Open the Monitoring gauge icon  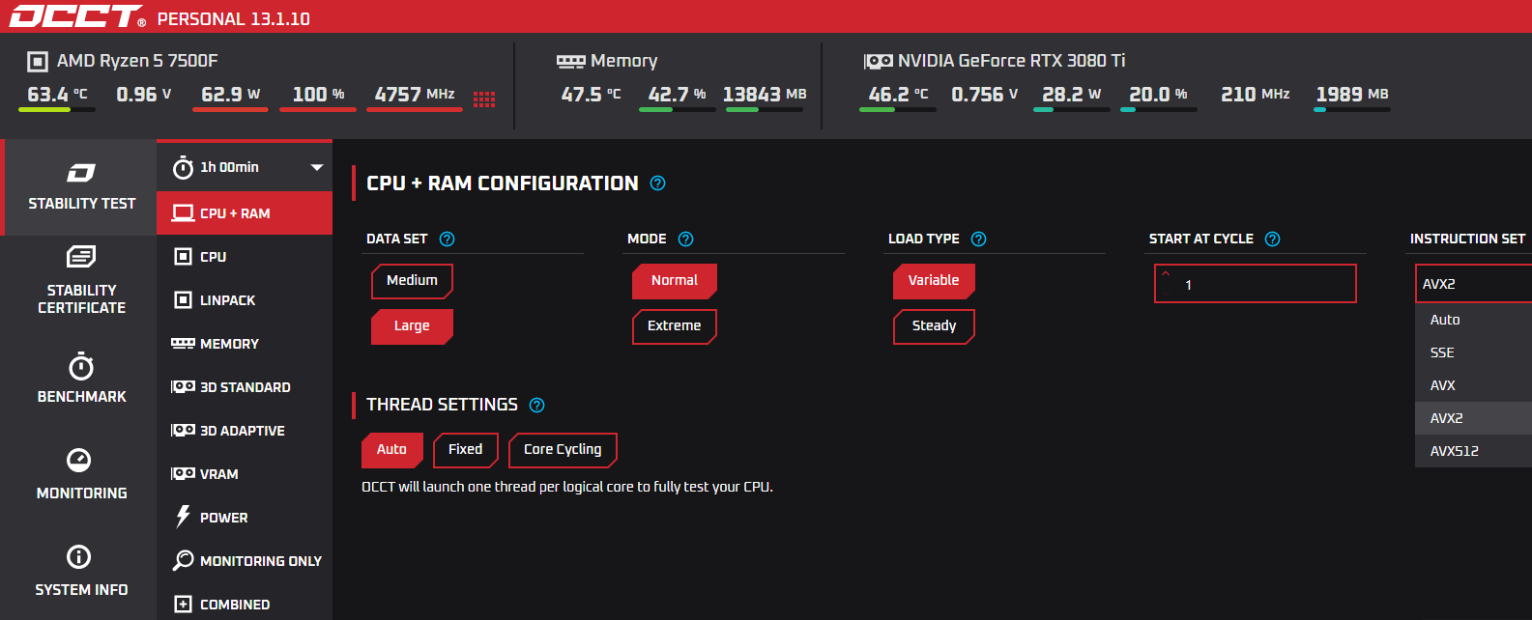(79, 461)
